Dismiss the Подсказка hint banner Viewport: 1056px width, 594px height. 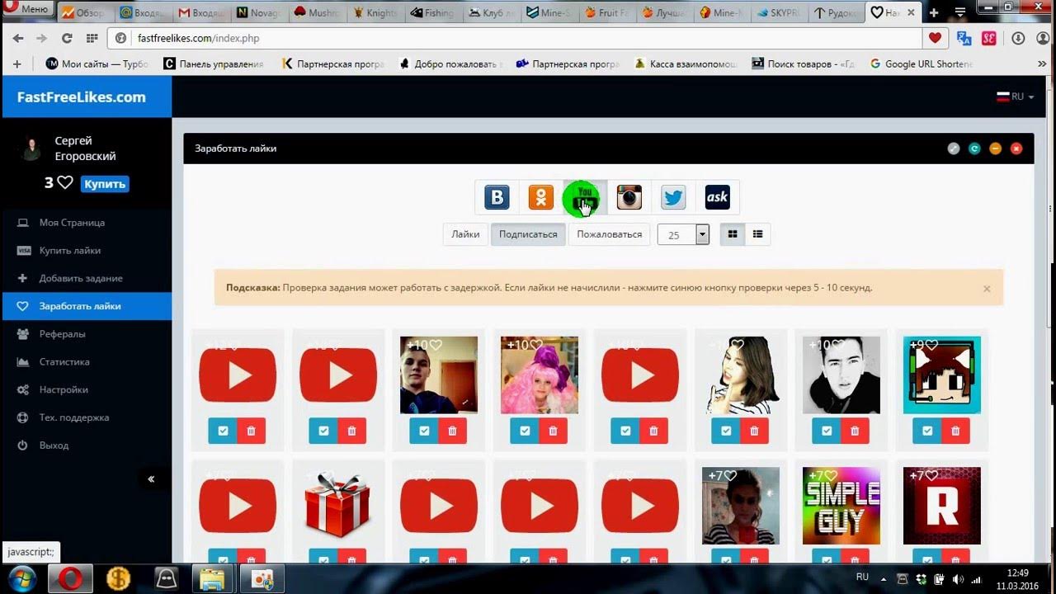987,289
